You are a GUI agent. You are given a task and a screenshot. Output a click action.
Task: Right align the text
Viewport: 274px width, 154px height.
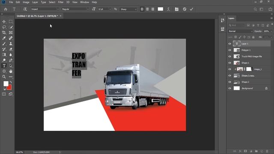[152, 9]
